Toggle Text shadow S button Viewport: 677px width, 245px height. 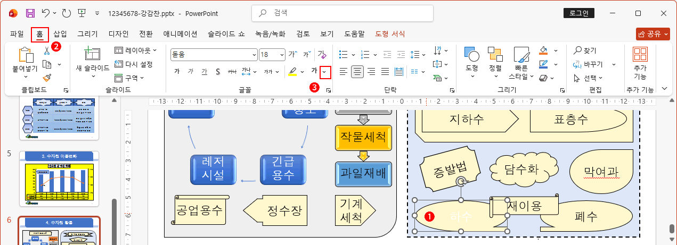pos(218,71)
